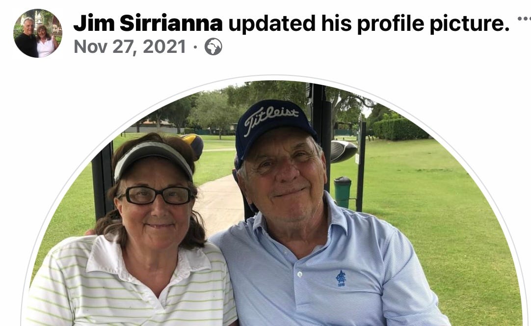Visit the Jim Sirrianna profile link
The width and height of the screenshot is (531, 326).
148,23
